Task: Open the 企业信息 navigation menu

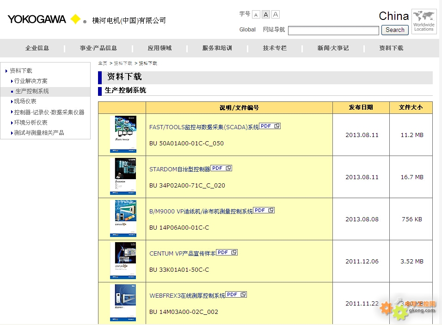Action: click(37, 48)
